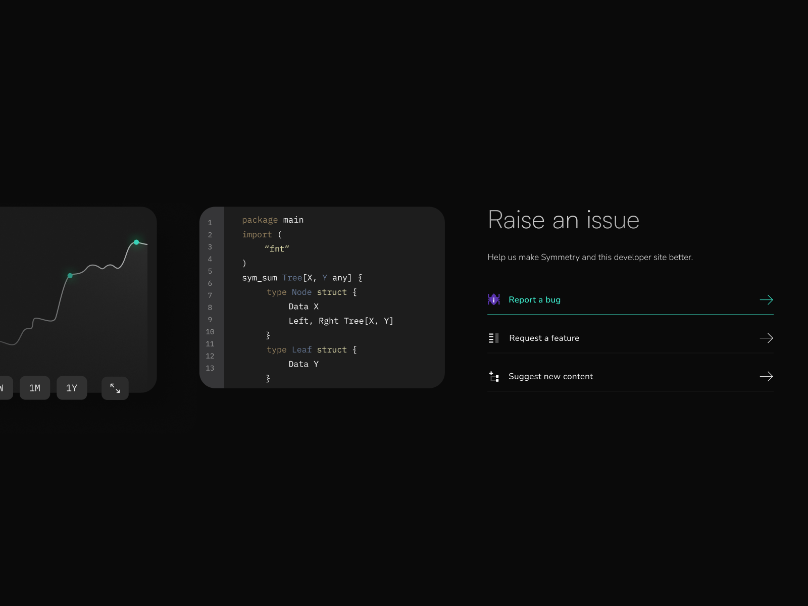Click the feature list icon next to Request a feature

point(493,338)
